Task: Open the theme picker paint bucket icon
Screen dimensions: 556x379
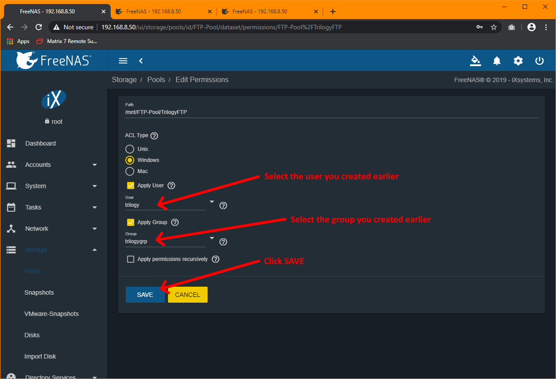Action: click(475, 61)
